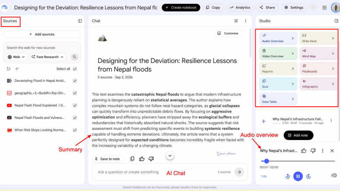Open Google apps grid icon
This screenshot has width=340, height=191.
pyautogui.click(x=324, y=8)
